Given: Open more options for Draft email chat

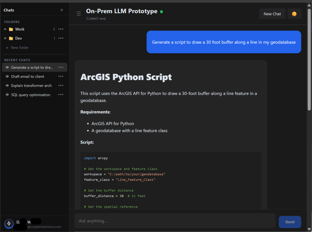Looking at the screenshot, I should (x=61, y=77).
